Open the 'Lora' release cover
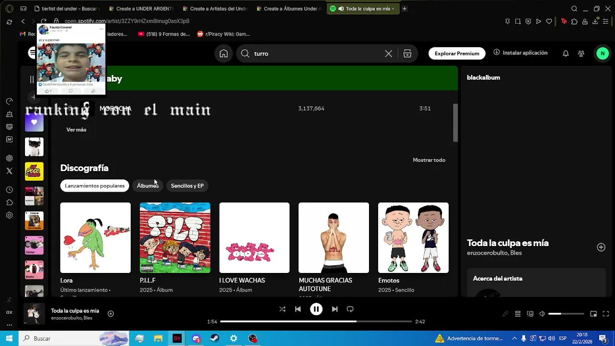615x346 pixels. coord(95,238)
